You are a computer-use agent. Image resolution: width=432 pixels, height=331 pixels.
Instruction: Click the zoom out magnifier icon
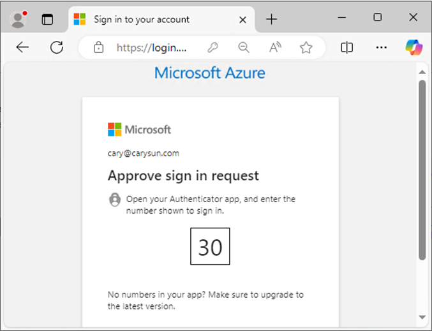[244, 47]
